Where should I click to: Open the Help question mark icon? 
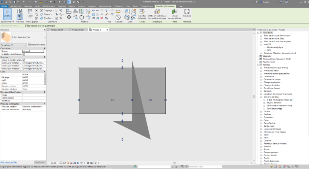coord(286,2)
